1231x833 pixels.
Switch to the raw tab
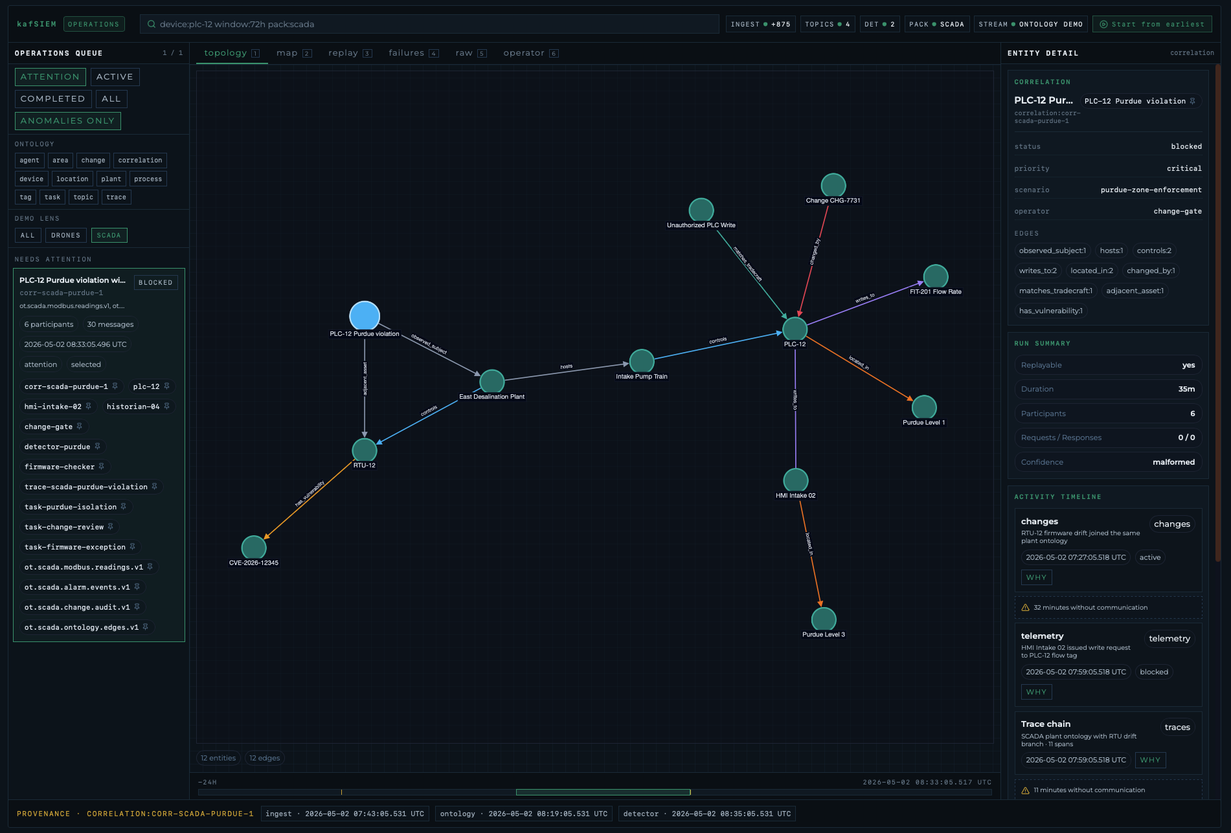coord(471,53)
